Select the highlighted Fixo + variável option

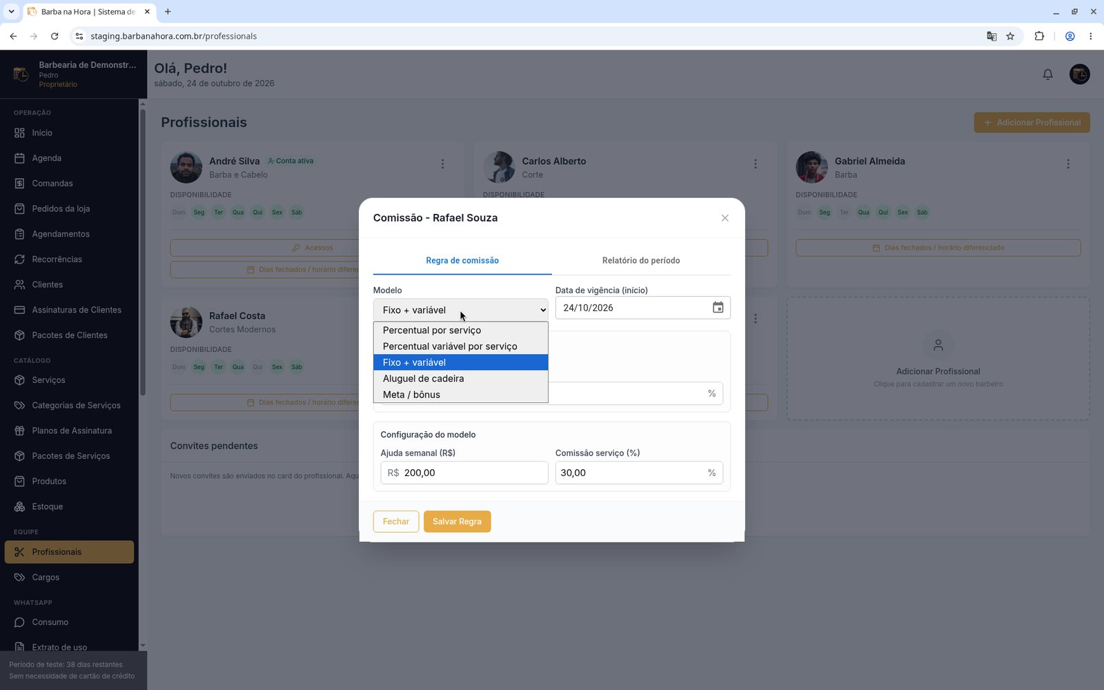(x=460, y=362)
